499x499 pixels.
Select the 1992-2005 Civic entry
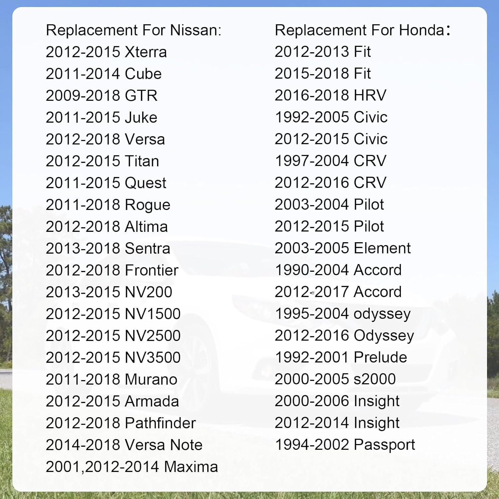[331, 117]
